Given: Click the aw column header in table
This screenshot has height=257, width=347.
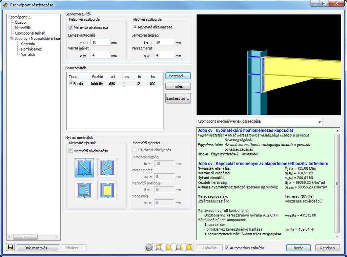Looking at the screenshot, I should (x=127, y=77).
